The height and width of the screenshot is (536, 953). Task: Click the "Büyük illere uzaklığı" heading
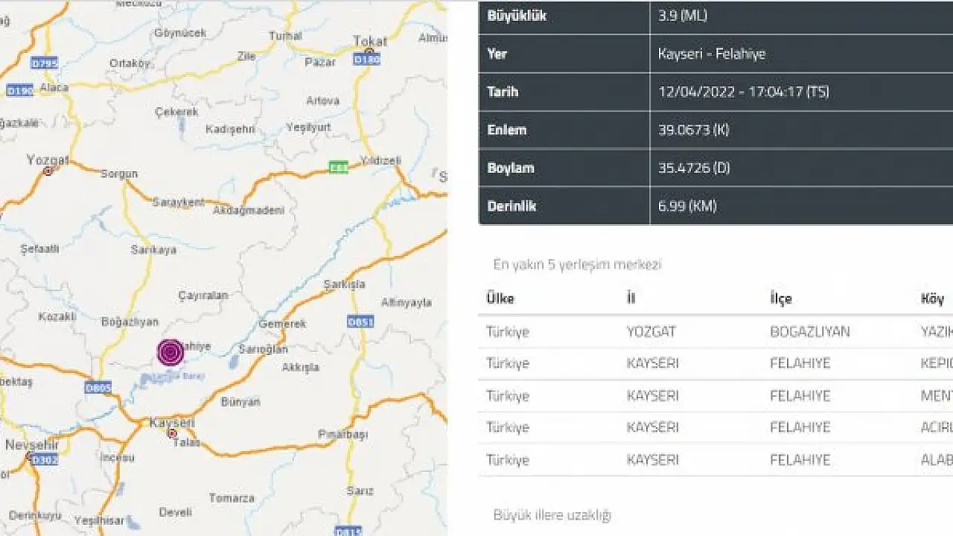(552, 515)
